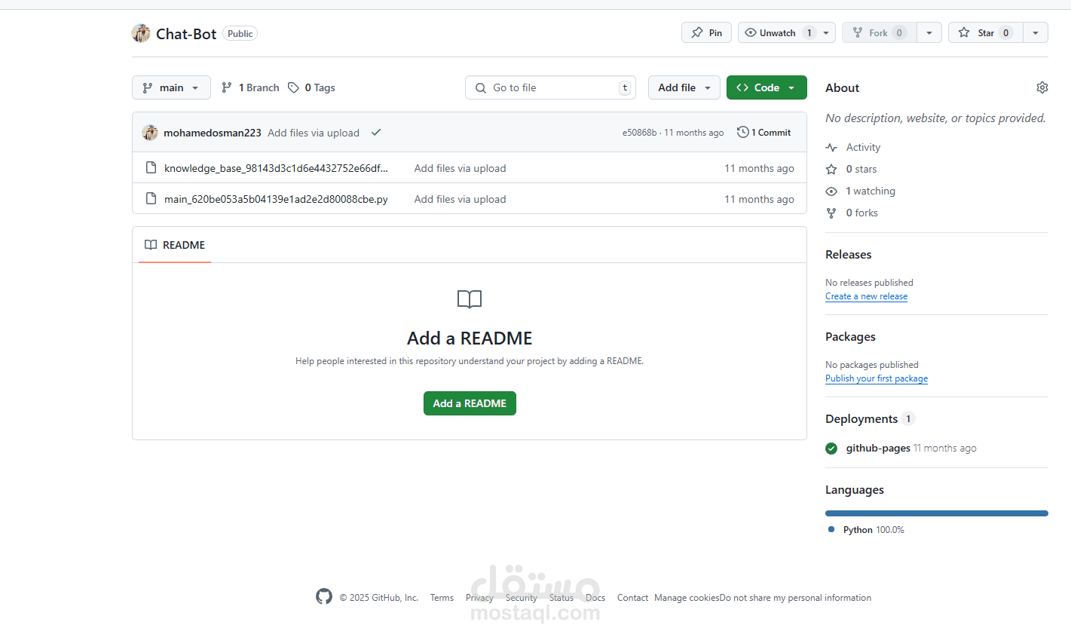Image resolution: width=1071 pixels, height=637 pixels.
Task: Expand the Unwatch notifications dropdown arrow
Action: [x=826, y=32]
